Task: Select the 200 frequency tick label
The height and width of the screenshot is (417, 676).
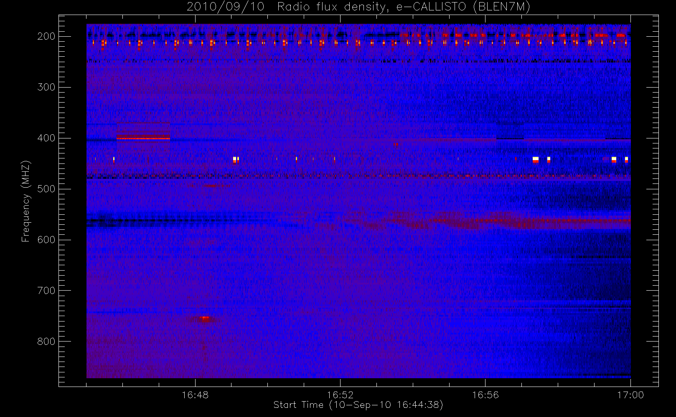Action: tap(46, 36)
